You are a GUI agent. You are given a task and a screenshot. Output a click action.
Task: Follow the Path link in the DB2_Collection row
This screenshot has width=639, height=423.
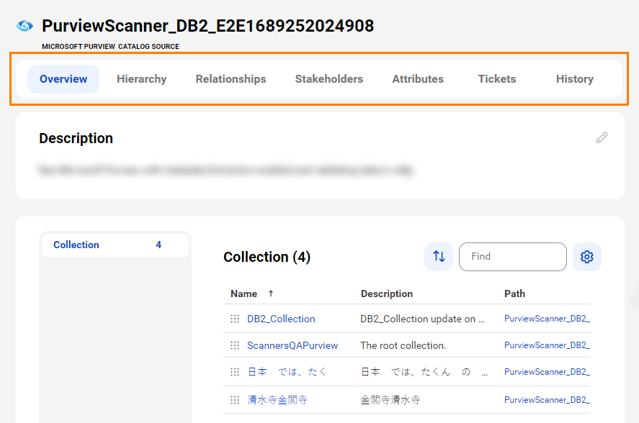(x=547, y=319)
